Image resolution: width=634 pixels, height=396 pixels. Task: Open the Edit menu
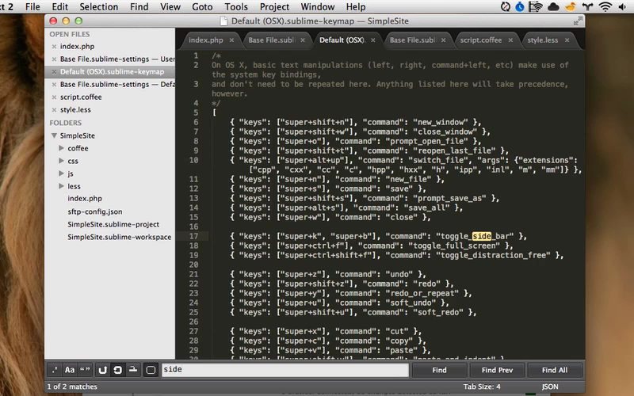(x=60, y=7)
